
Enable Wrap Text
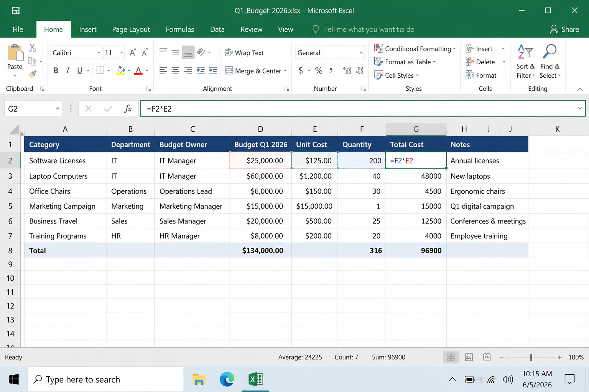tap(244, 53)
